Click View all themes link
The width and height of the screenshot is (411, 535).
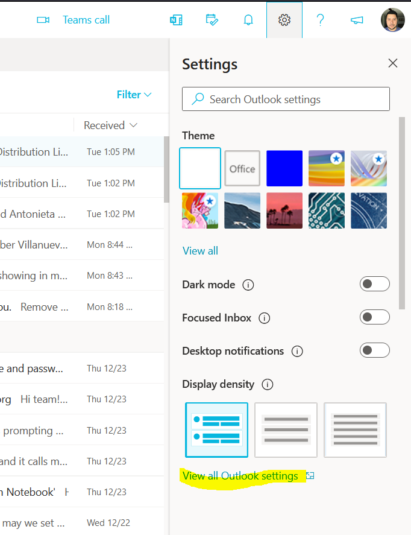(200, 251)
